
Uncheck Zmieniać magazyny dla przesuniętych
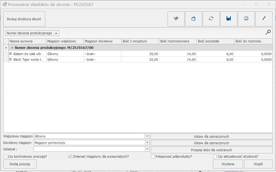point(70,157)
